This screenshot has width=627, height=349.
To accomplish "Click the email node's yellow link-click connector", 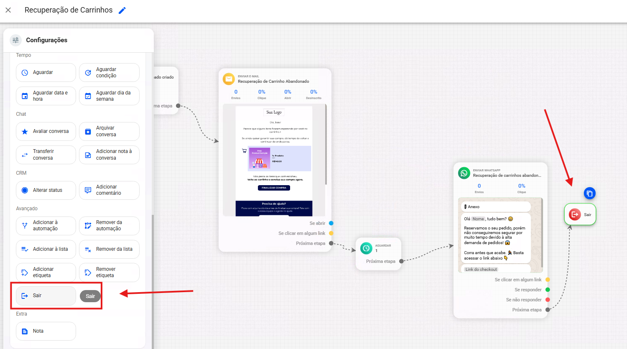I will [331, 233].
